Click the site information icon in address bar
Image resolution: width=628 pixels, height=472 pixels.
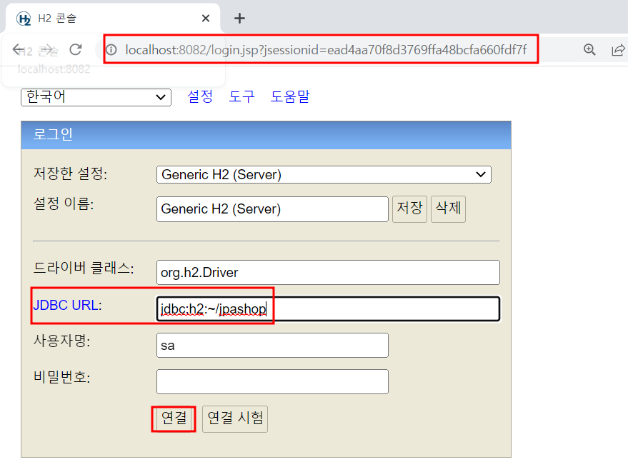coord(111,50)
